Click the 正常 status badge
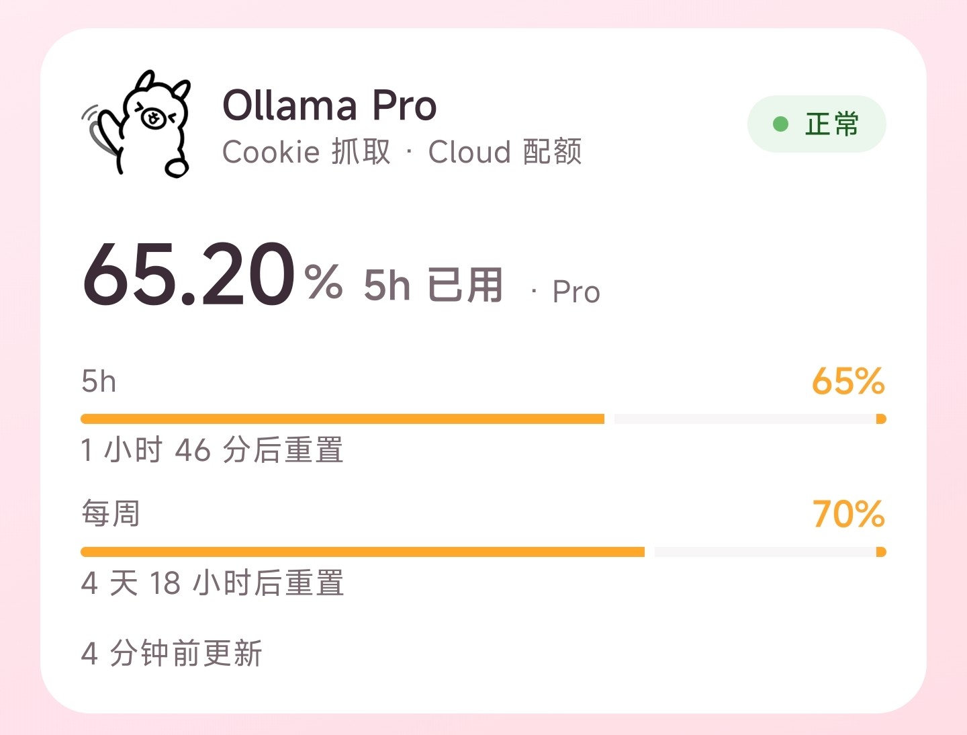Image resolution: width=967 pixels, height=735 pixels. point(817,124)
